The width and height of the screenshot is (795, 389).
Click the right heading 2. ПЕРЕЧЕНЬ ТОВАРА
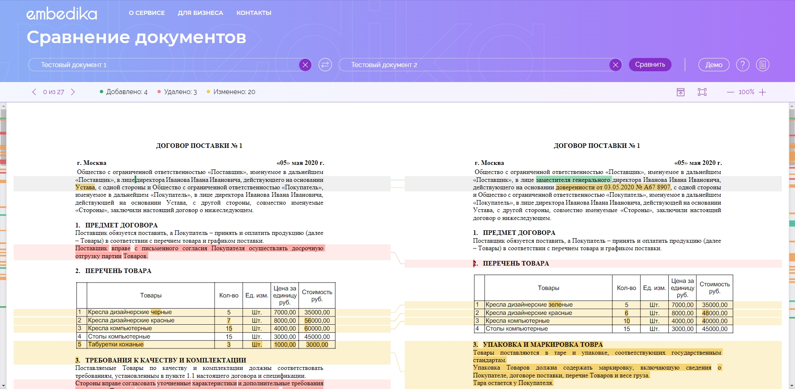click(511, 263)
